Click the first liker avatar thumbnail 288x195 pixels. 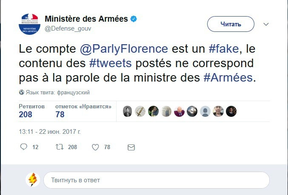[x=128, y=111]
